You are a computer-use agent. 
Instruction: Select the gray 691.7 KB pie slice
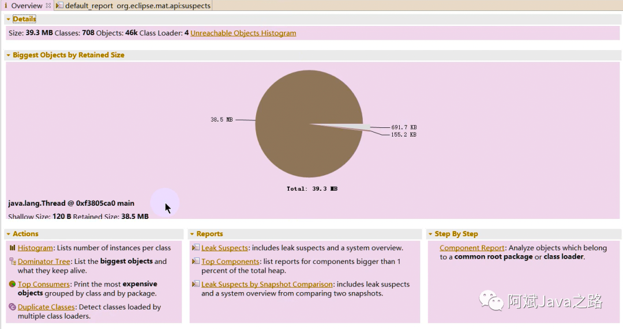pyautogui.click(x=354, y=127)
